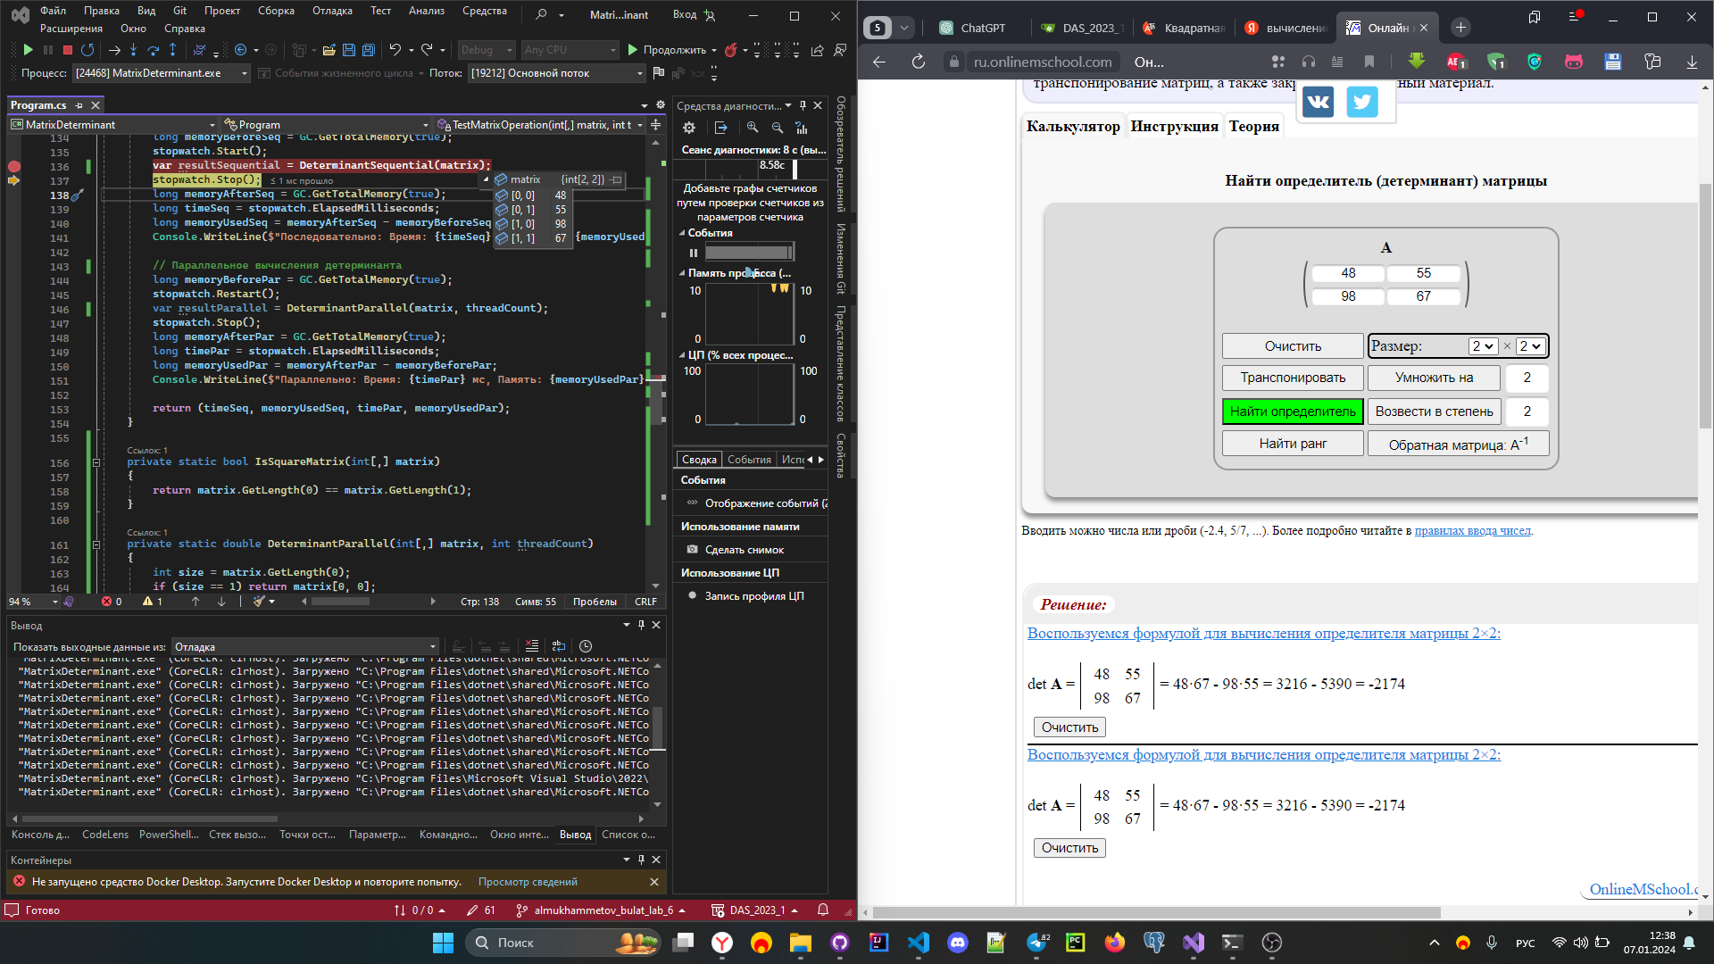The width and height of the screenshot is (1714, 964).
Task: Open the Discord taskbar icon
Action: click(x=958, y=943)
